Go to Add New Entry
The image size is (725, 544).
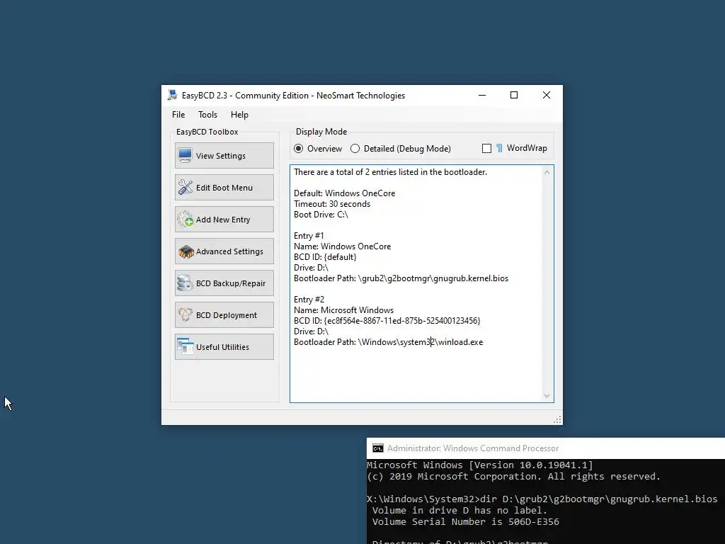[224, 220]
